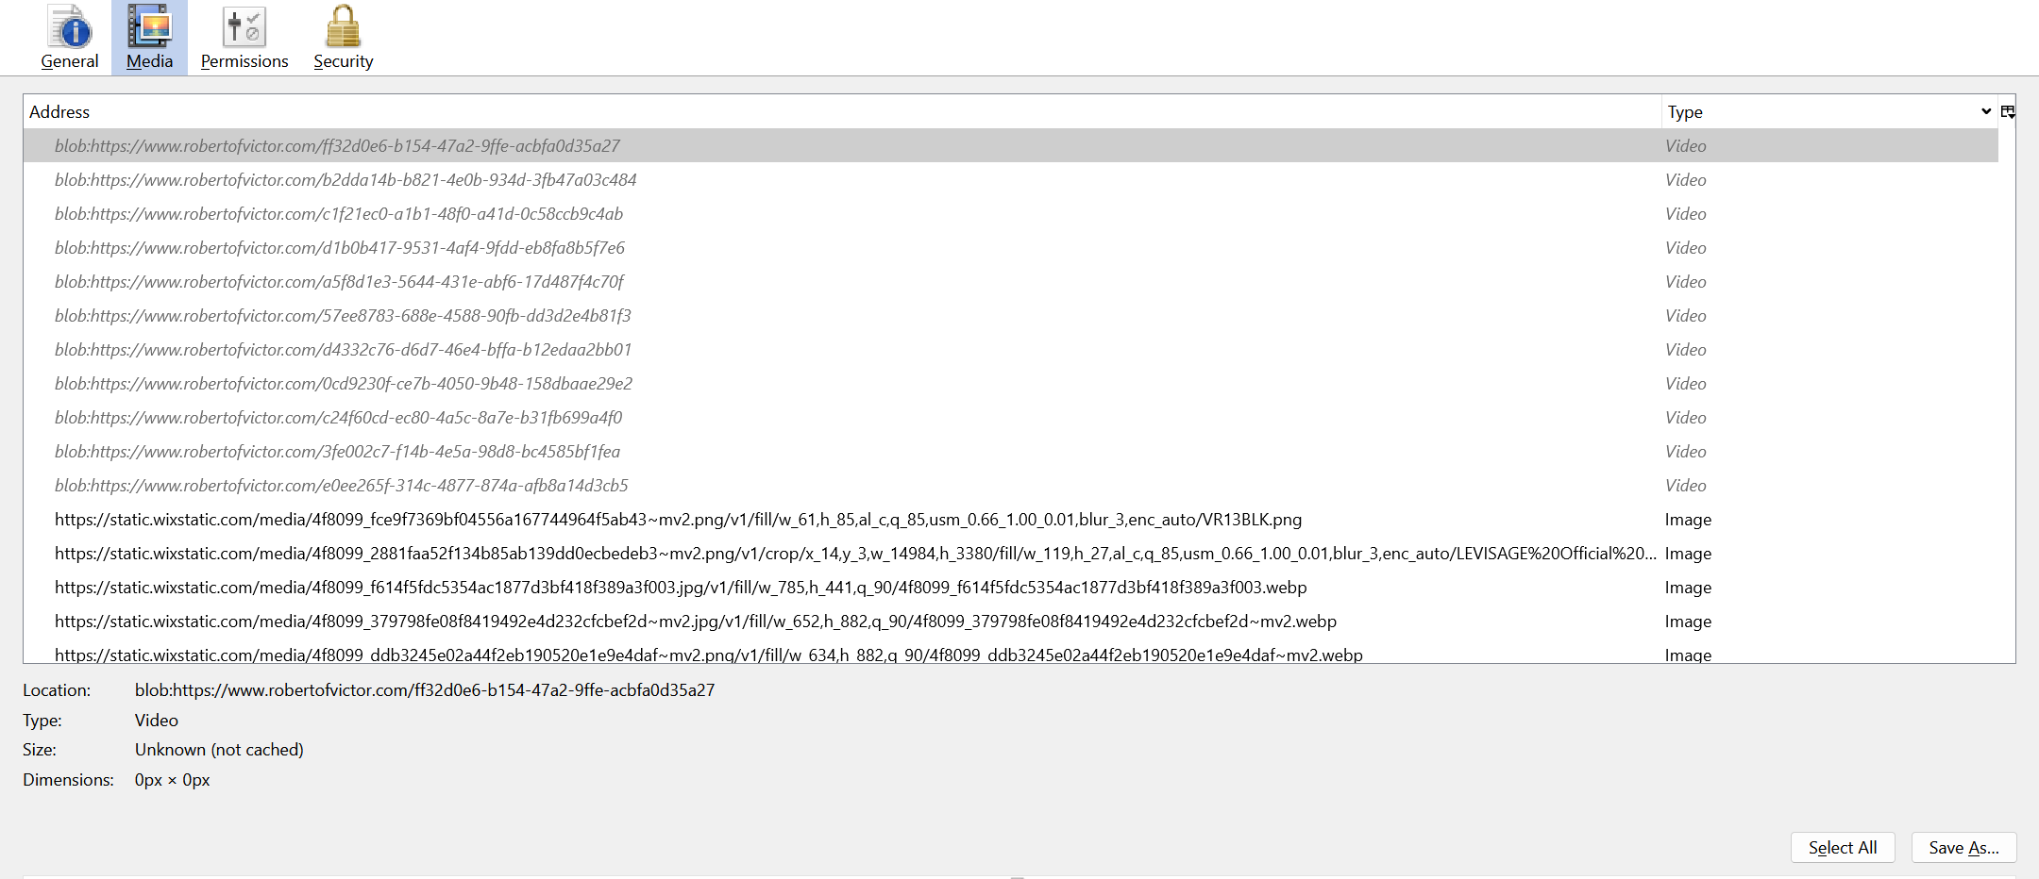Click the Save As button
2039x879 pixels.
(1963, 847)
